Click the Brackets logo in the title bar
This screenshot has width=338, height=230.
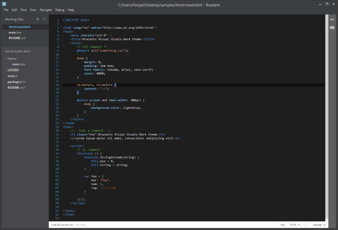pyautogui.click(x=4, y=3)
